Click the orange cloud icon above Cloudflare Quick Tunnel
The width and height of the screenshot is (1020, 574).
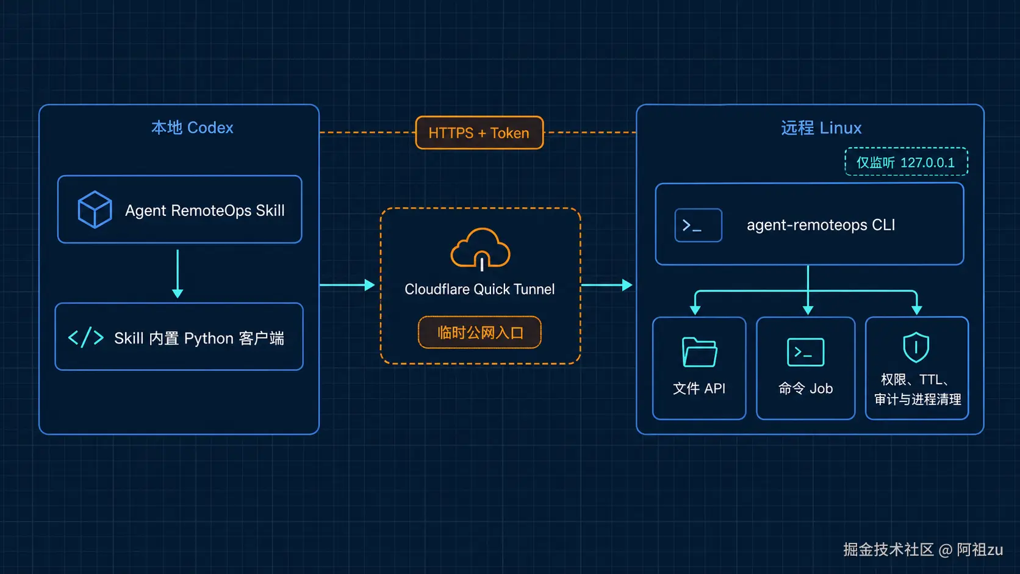pos(480,249)
